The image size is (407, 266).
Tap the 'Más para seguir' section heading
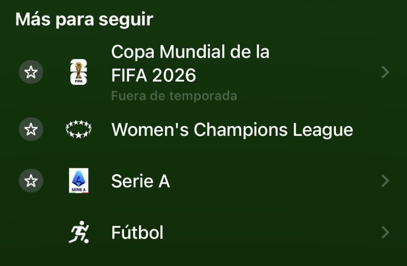[84, 19]
